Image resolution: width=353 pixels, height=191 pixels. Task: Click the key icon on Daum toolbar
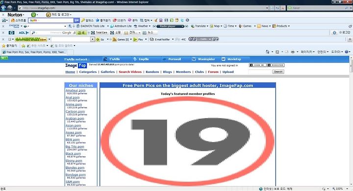point(83,20)
